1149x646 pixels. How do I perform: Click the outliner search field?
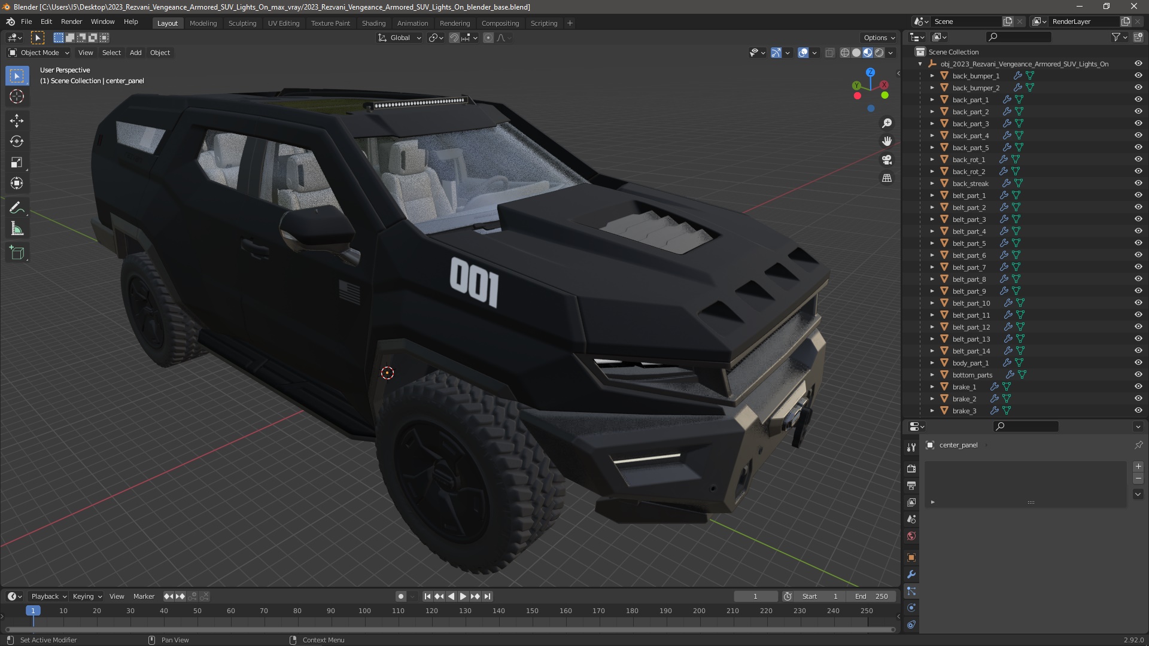click(x=1019, y=37)
